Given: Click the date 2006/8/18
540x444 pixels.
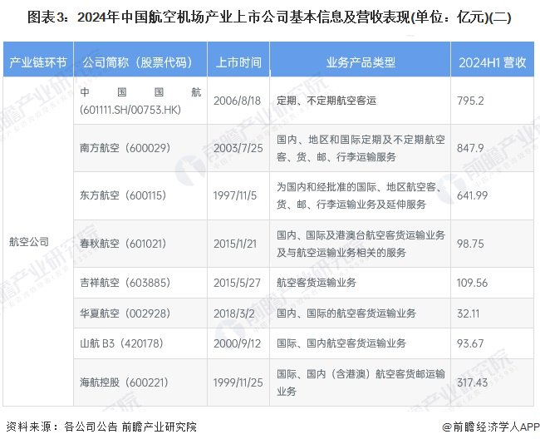Looking at the screenshot, I should (237, 101).
